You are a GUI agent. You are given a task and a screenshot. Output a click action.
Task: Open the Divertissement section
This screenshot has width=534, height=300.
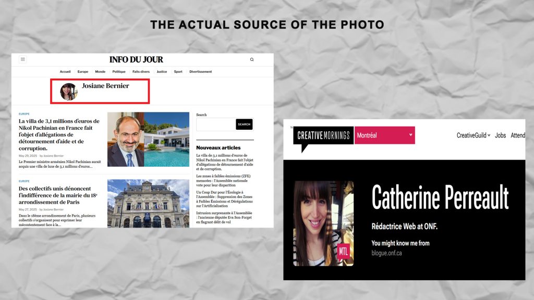pos(201,72)
